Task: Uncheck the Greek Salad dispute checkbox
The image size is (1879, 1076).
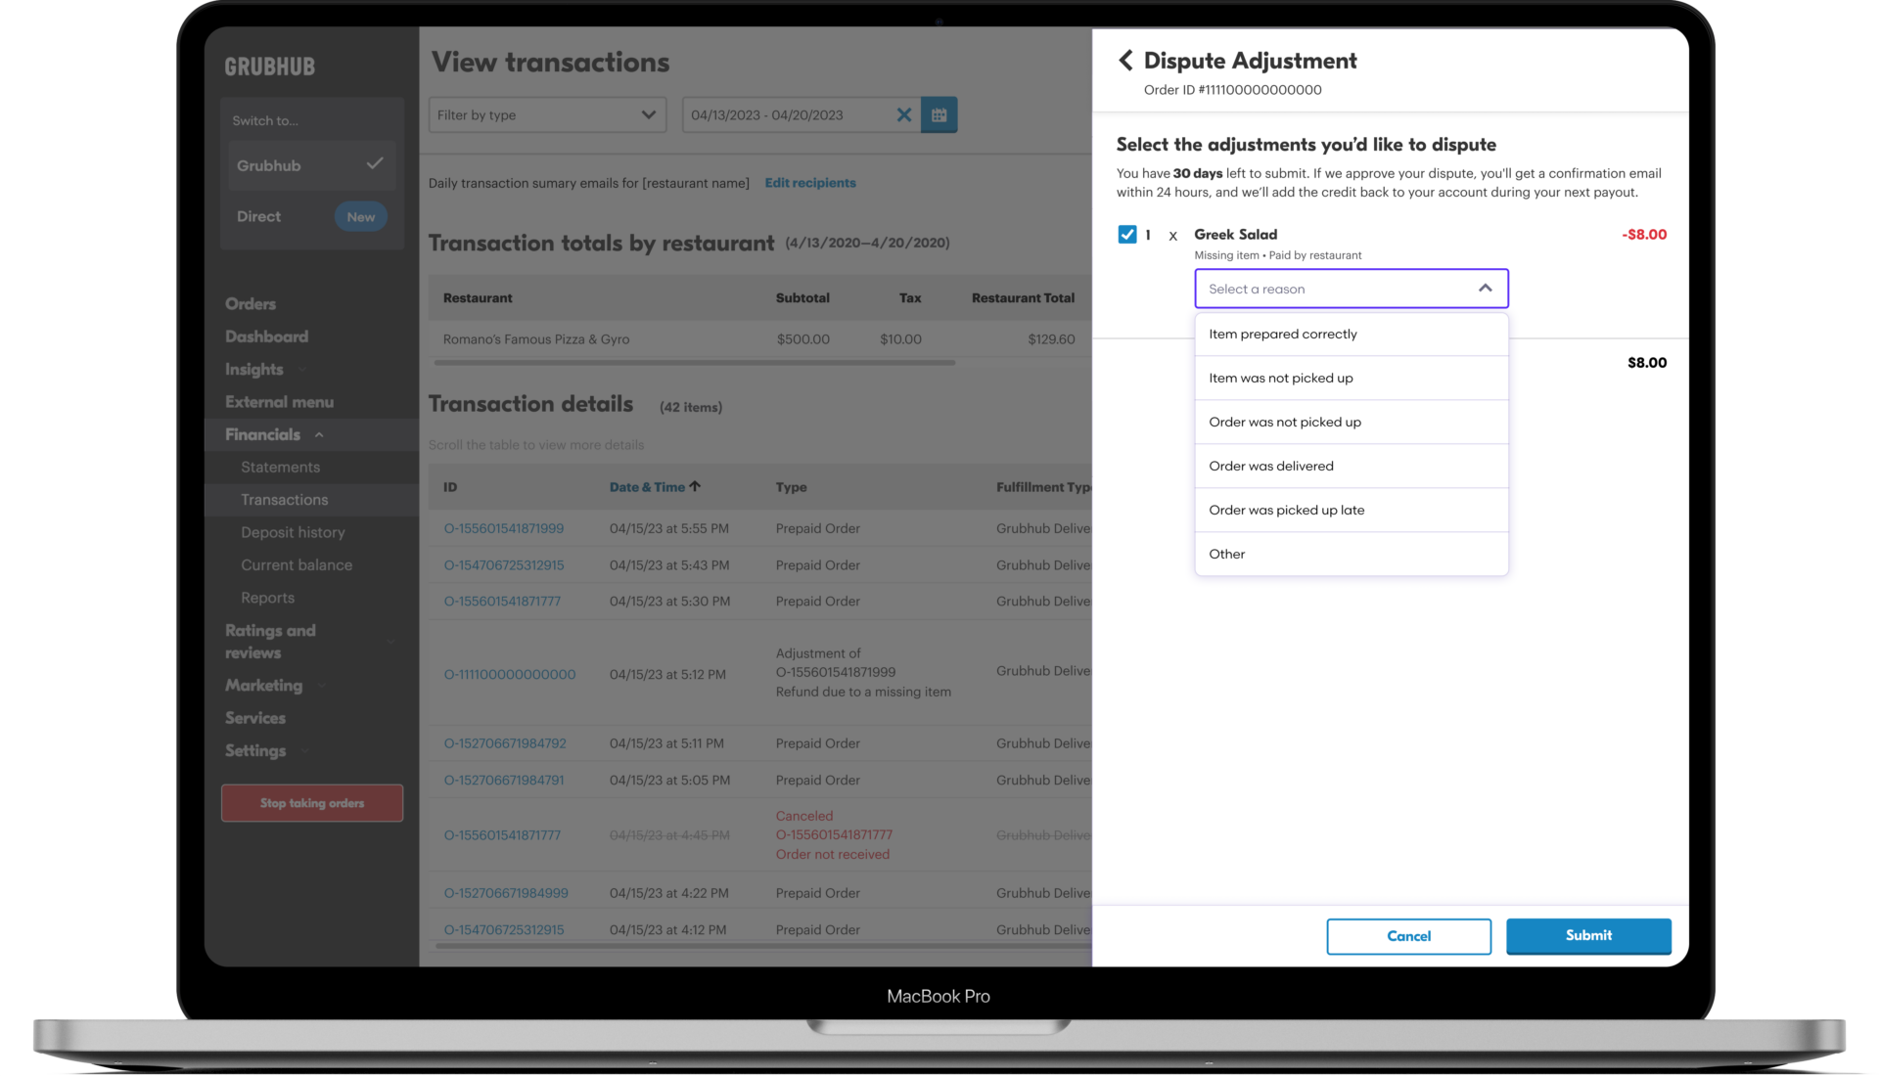Action: coord(1126,234)
